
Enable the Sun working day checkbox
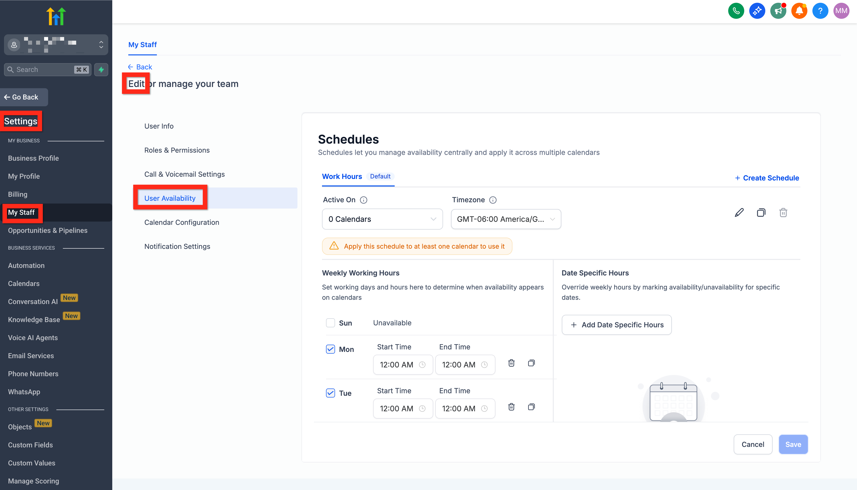coord(331,323)
